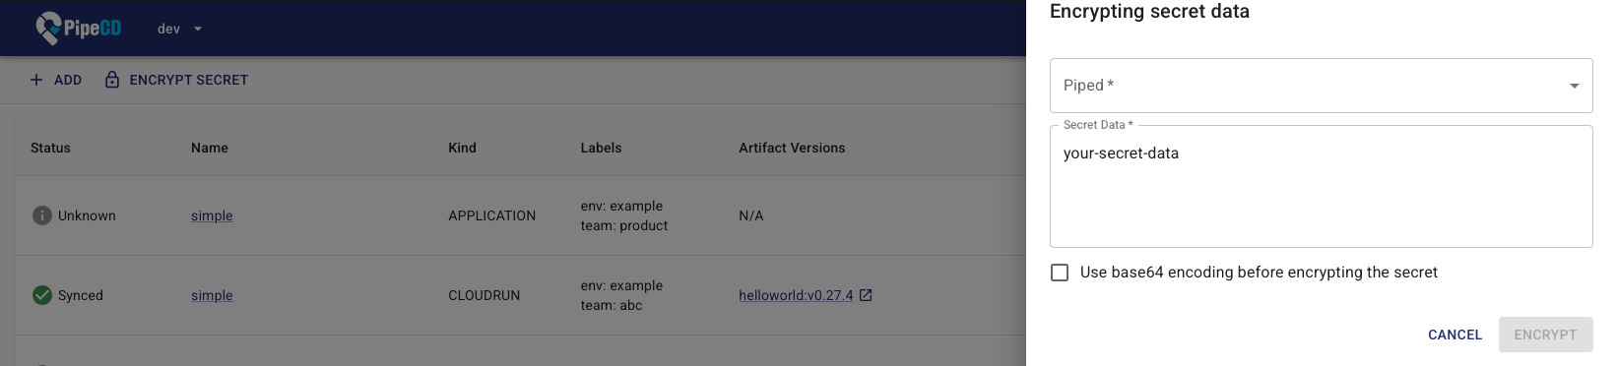Expand the dev project dropdown arrow
This screenshot has height=366, width=1616.
(x=198, y=29)
